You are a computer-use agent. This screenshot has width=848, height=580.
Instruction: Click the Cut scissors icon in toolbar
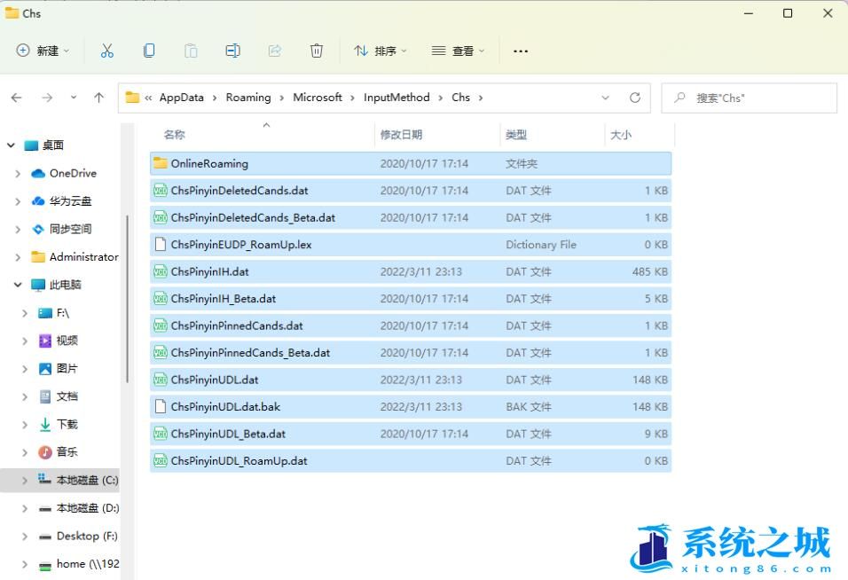click(107, 51)
